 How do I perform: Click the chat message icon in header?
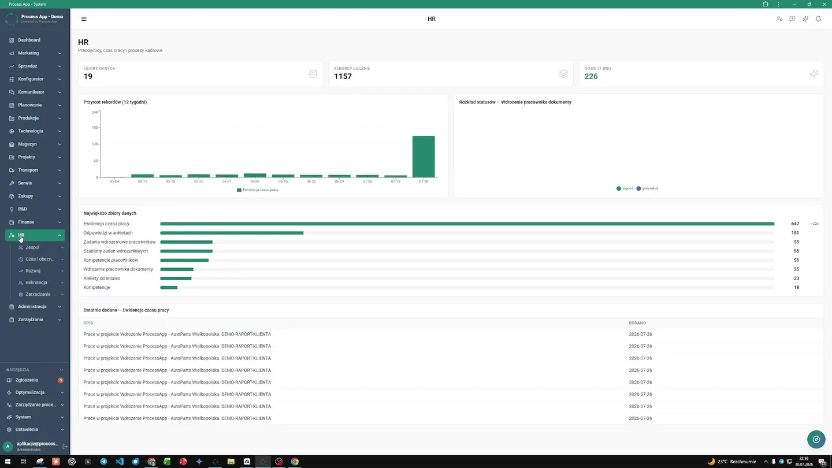[x=792, y=19]
